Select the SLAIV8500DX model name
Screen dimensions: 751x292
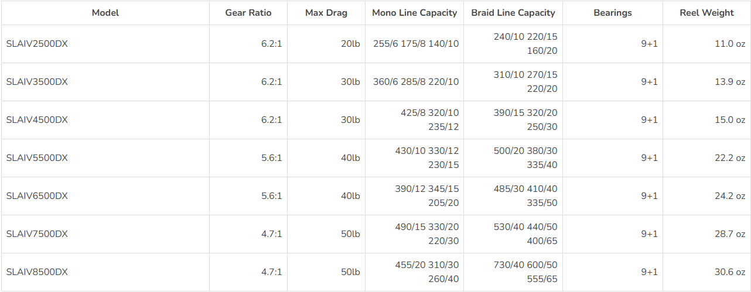[x=37, y=272]
